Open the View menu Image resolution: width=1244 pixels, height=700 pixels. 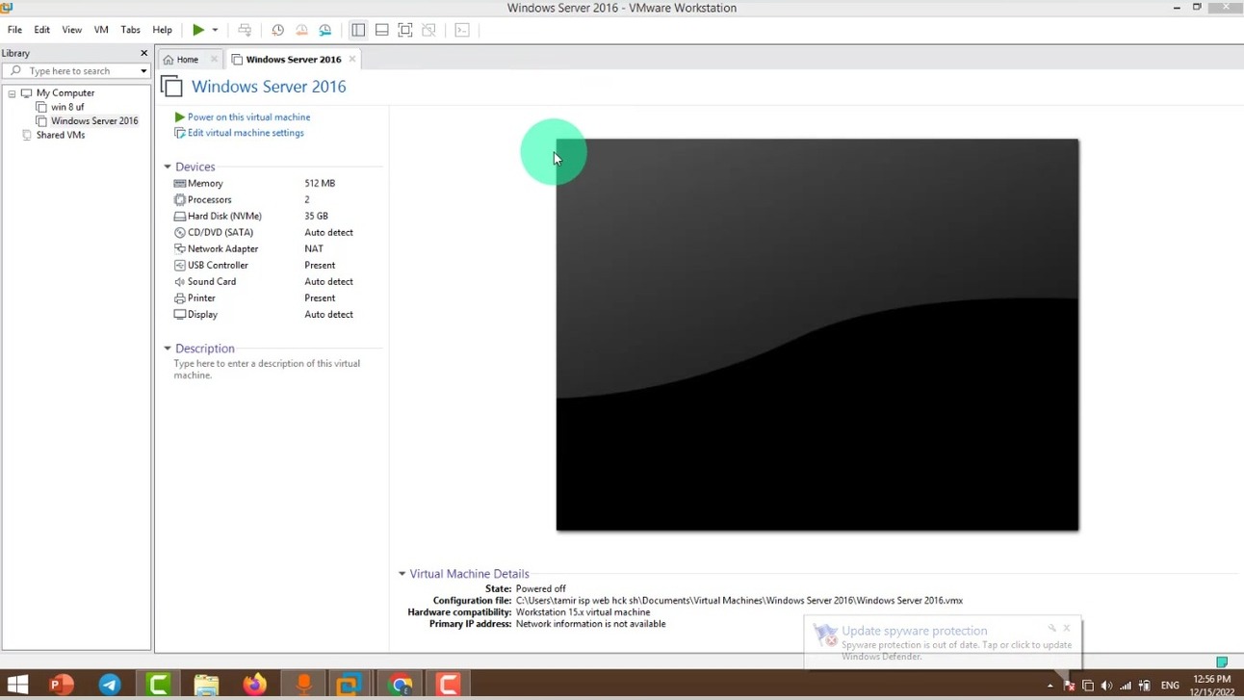pyautogui.click(x=72, y=30)
